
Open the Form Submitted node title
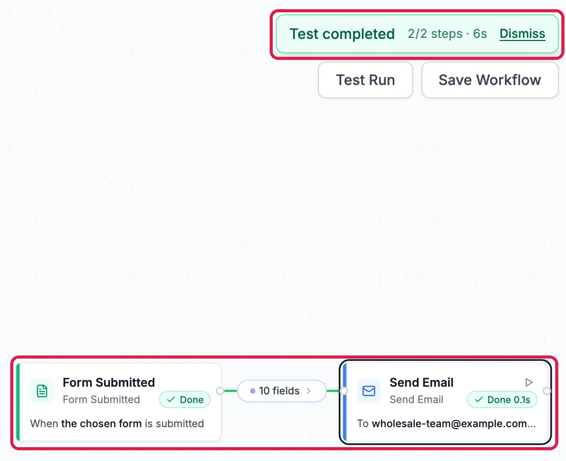pos(109,382)
